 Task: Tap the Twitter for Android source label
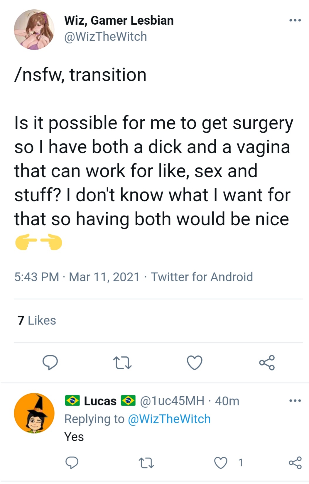[202, 277]
